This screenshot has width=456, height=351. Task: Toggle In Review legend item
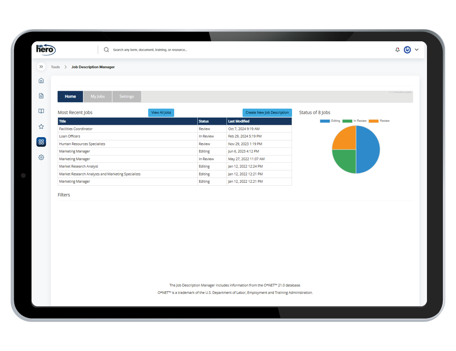click(x=354, y=121)
